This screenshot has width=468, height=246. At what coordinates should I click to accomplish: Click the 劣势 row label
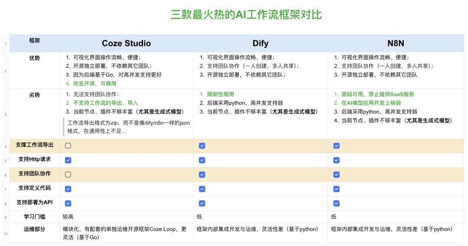coord(34,95)
